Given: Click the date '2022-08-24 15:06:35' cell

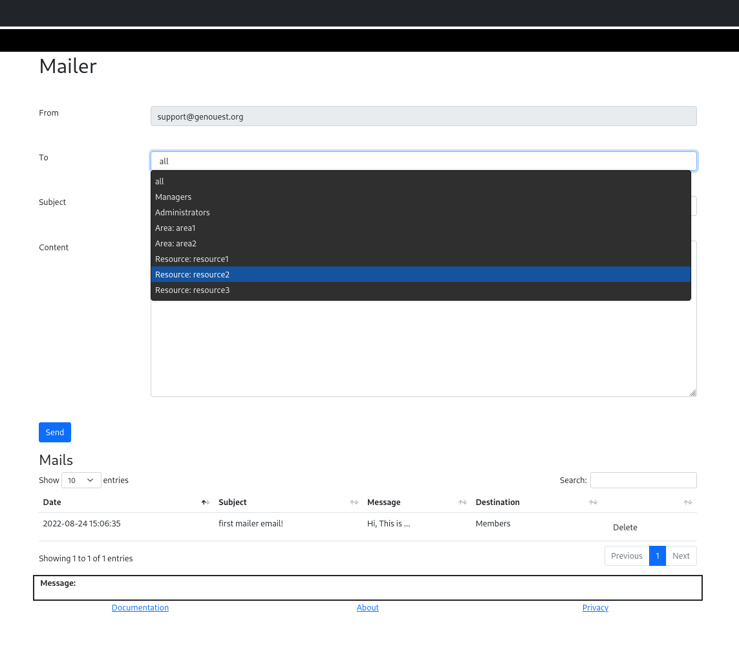Looking at the screenshot, I should pyautogui.click(x=81, y=524).
